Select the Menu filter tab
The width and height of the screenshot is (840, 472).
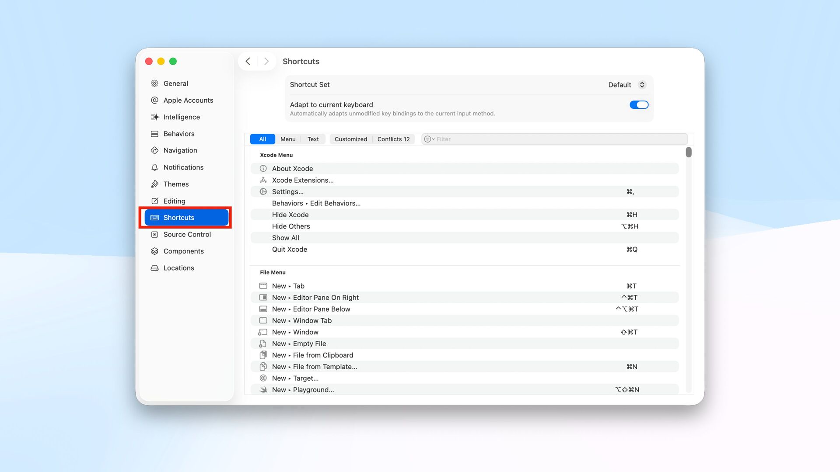click(x=288, y=139)
